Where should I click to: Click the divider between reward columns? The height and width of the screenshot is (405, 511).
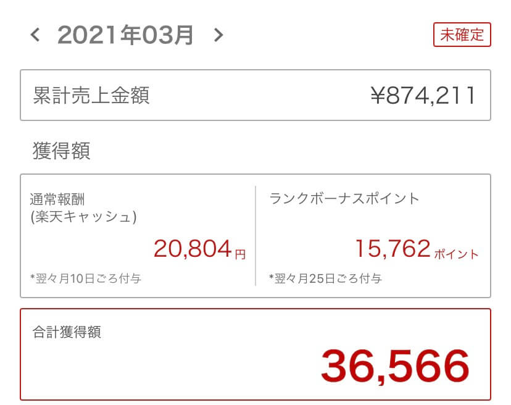[x=255, y=236]
